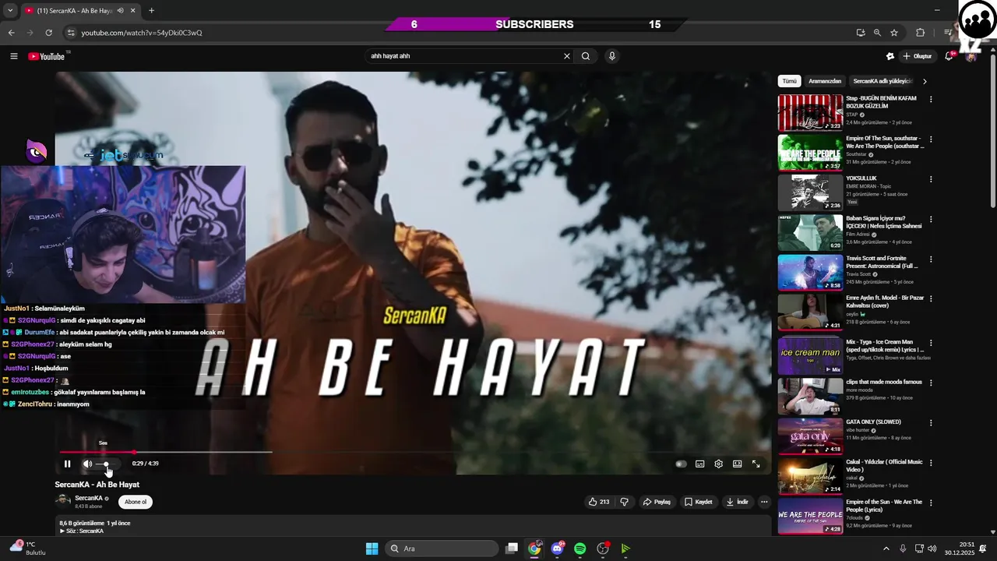Open the video player settings gear
Image resolution: width=997 pixels, height=561 pixels.
719,464
